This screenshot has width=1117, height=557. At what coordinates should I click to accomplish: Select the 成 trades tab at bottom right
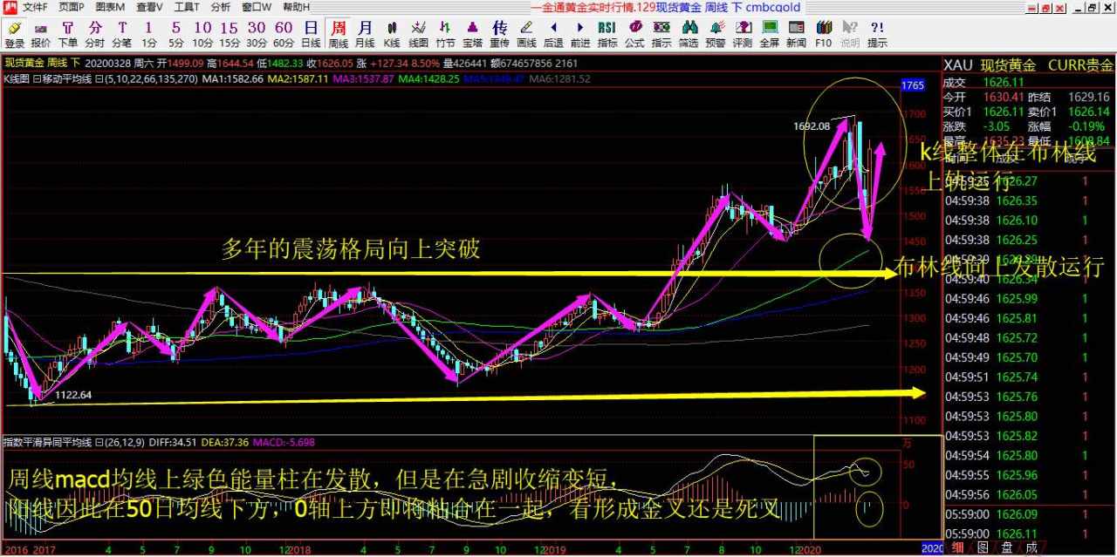1031,547
